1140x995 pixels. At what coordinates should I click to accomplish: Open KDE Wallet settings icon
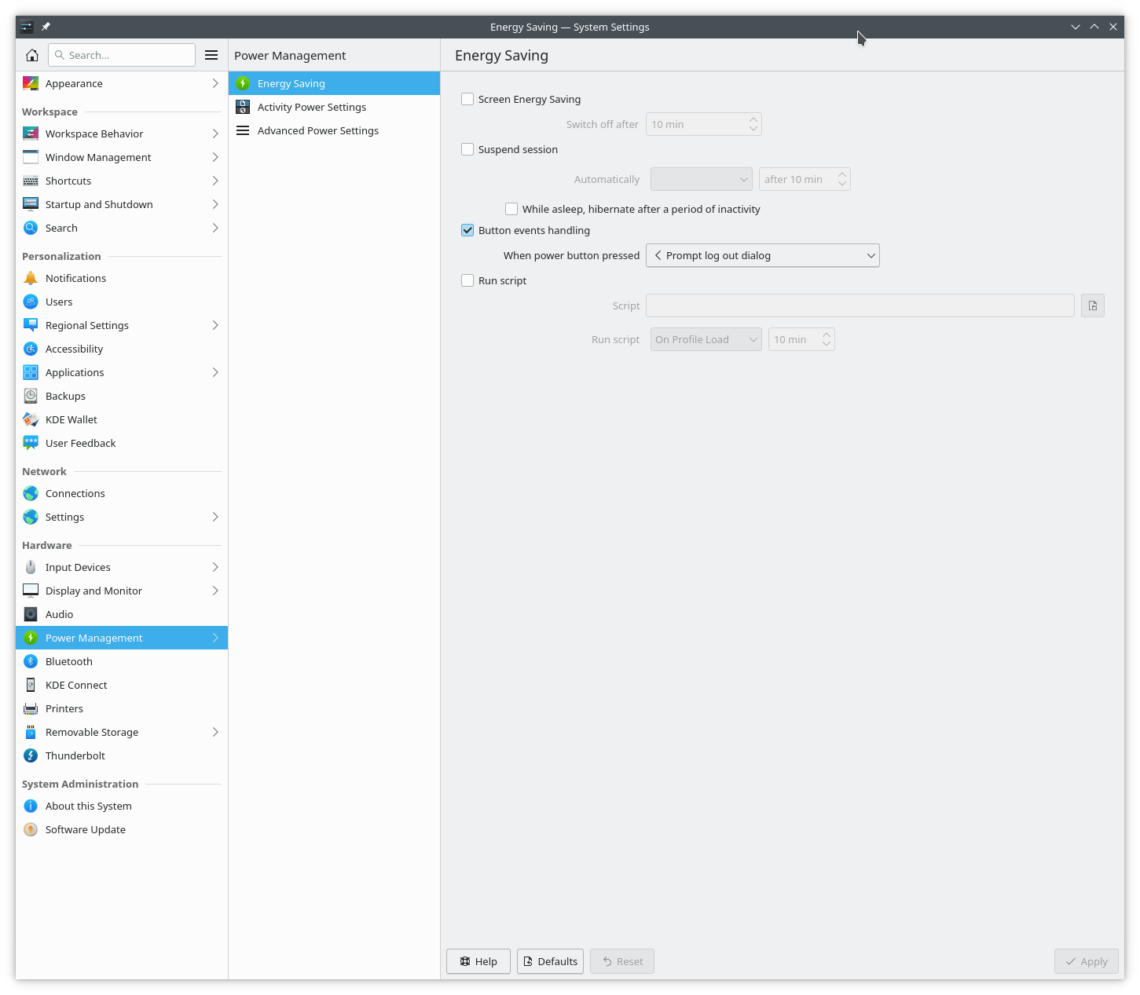[x=31, y=419]
